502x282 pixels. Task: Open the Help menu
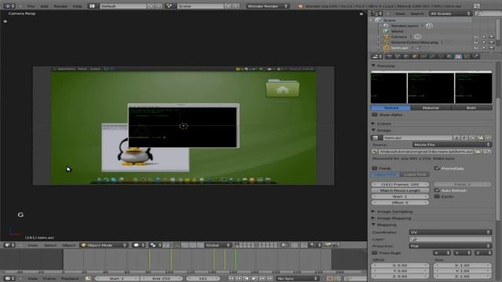pyautogui.click(x=78, y=6)
